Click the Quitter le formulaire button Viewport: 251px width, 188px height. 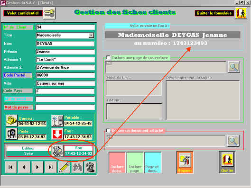point(214,13)
